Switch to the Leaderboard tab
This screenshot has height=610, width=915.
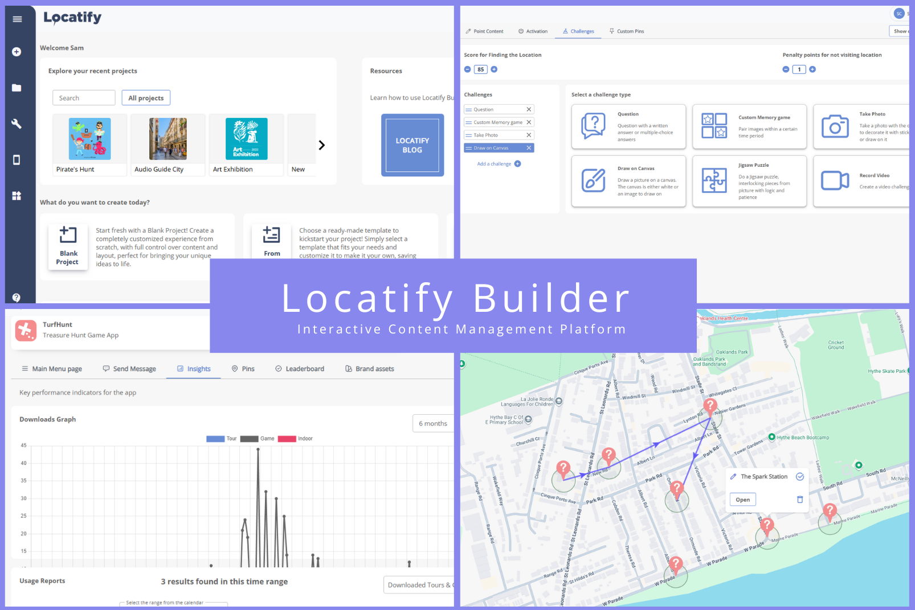(x=300, y=369)
